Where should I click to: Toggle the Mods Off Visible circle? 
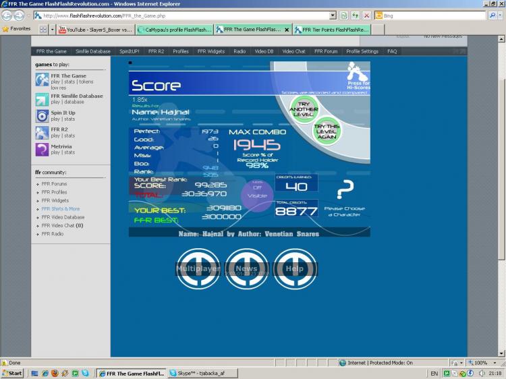tap(257, 192)
